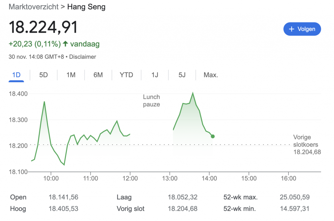Screen dimensions: 334x221
Task: Click the 52-wk max. value 25.050,59
Action: coord(295,197)
